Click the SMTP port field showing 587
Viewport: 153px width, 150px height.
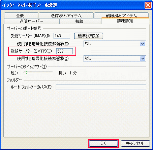(x=64, y=51)
